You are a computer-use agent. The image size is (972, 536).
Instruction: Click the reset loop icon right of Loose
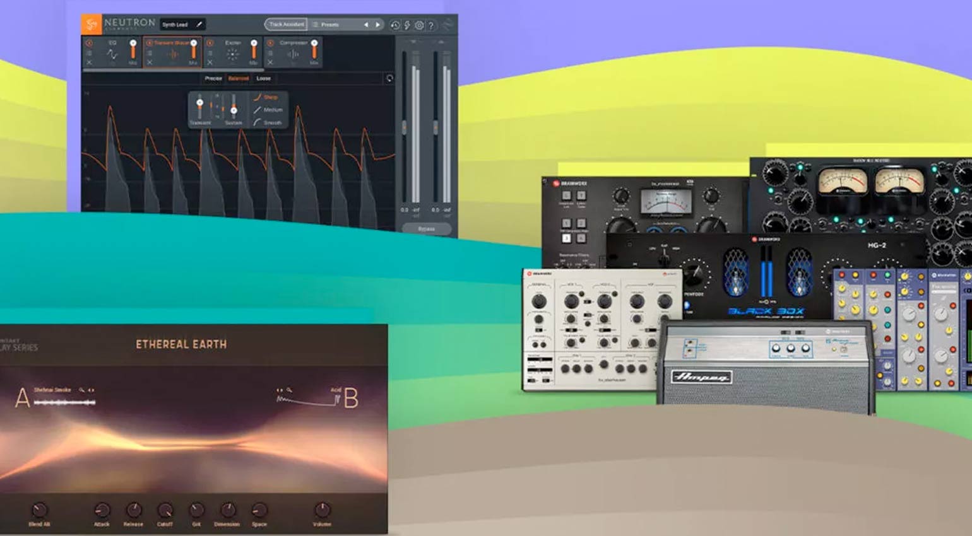point(389,79)
